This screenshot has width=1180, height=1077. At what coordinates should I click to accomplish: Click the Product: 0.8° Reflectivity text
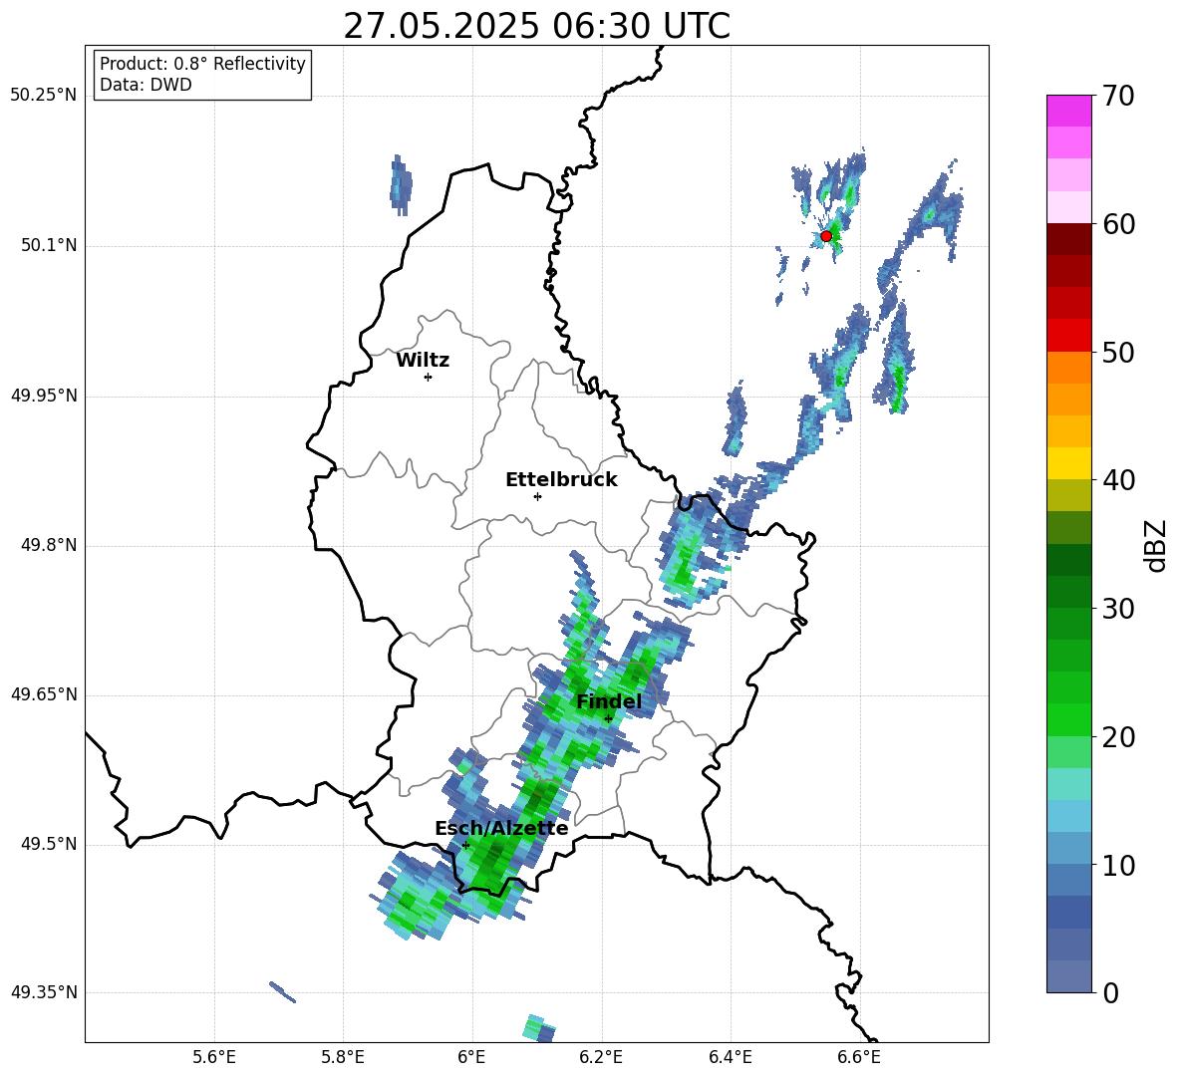pos(202,63)
